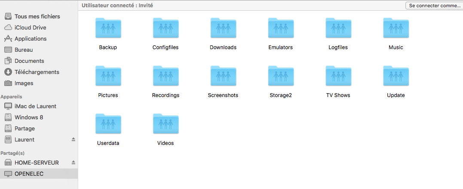This screenshot has width=463, height=189.
Task: Click the Emulators folder name
Action: [281, 47]
